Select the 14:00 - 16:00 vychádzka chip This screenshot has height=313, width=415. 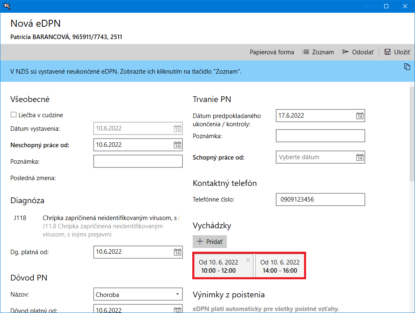tap(280, 265)
